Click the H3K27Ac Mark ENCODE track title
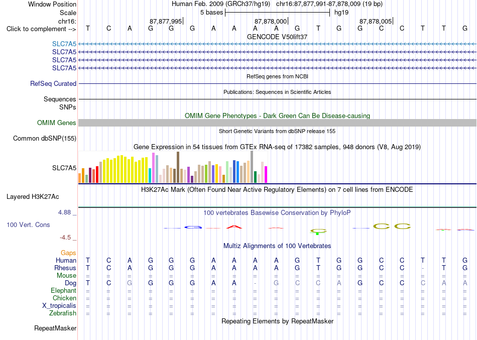This screenshot has height=340, width=477. click(277, 190)
